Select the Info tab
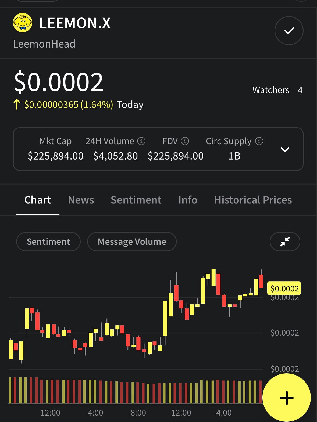This screenshot has width=317, height=422. coord(188,200)
